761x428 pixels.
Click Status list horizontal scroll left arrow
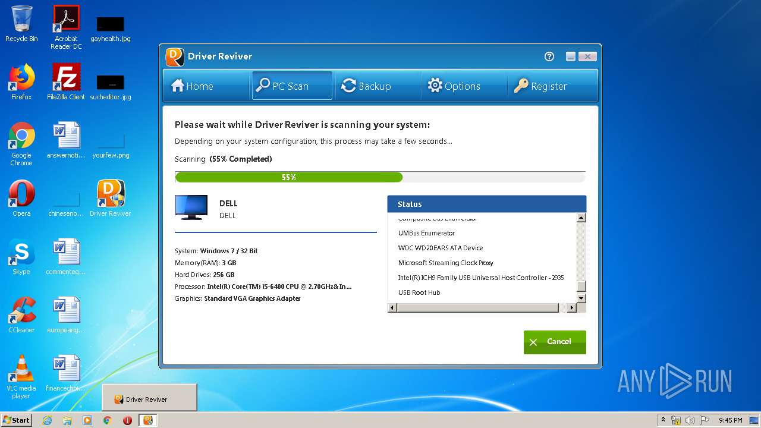pos(392,308)
